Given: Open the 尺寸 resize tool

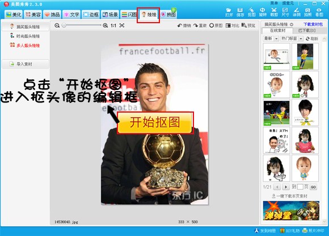Looking at the screenshot, I should coord(285,12).
